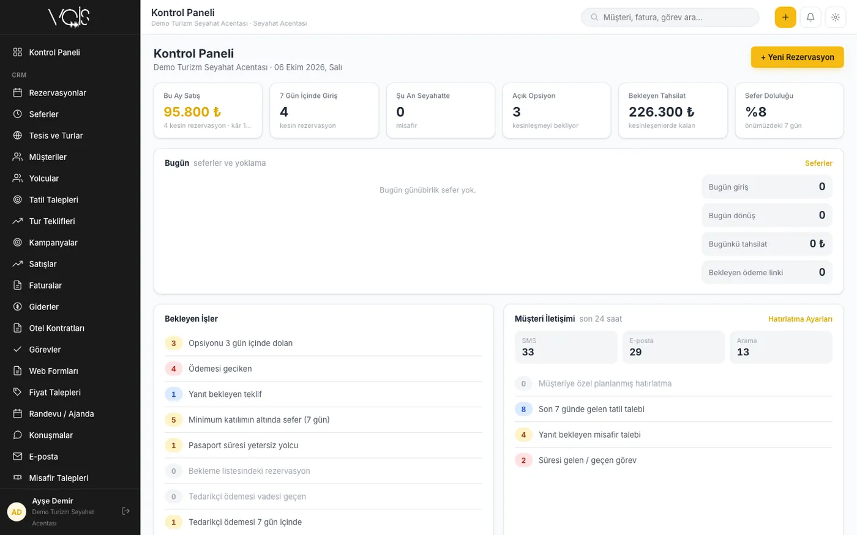Select 'Süresi gelen / geçen görev' row
857x535 pixels.
tap(673, 460)
